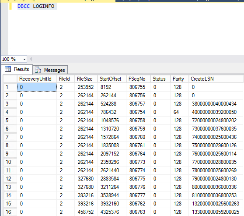Click the DBCC LOGINFO query text
The height and width of the screenshot is (216, 244).
click(36, 6)
